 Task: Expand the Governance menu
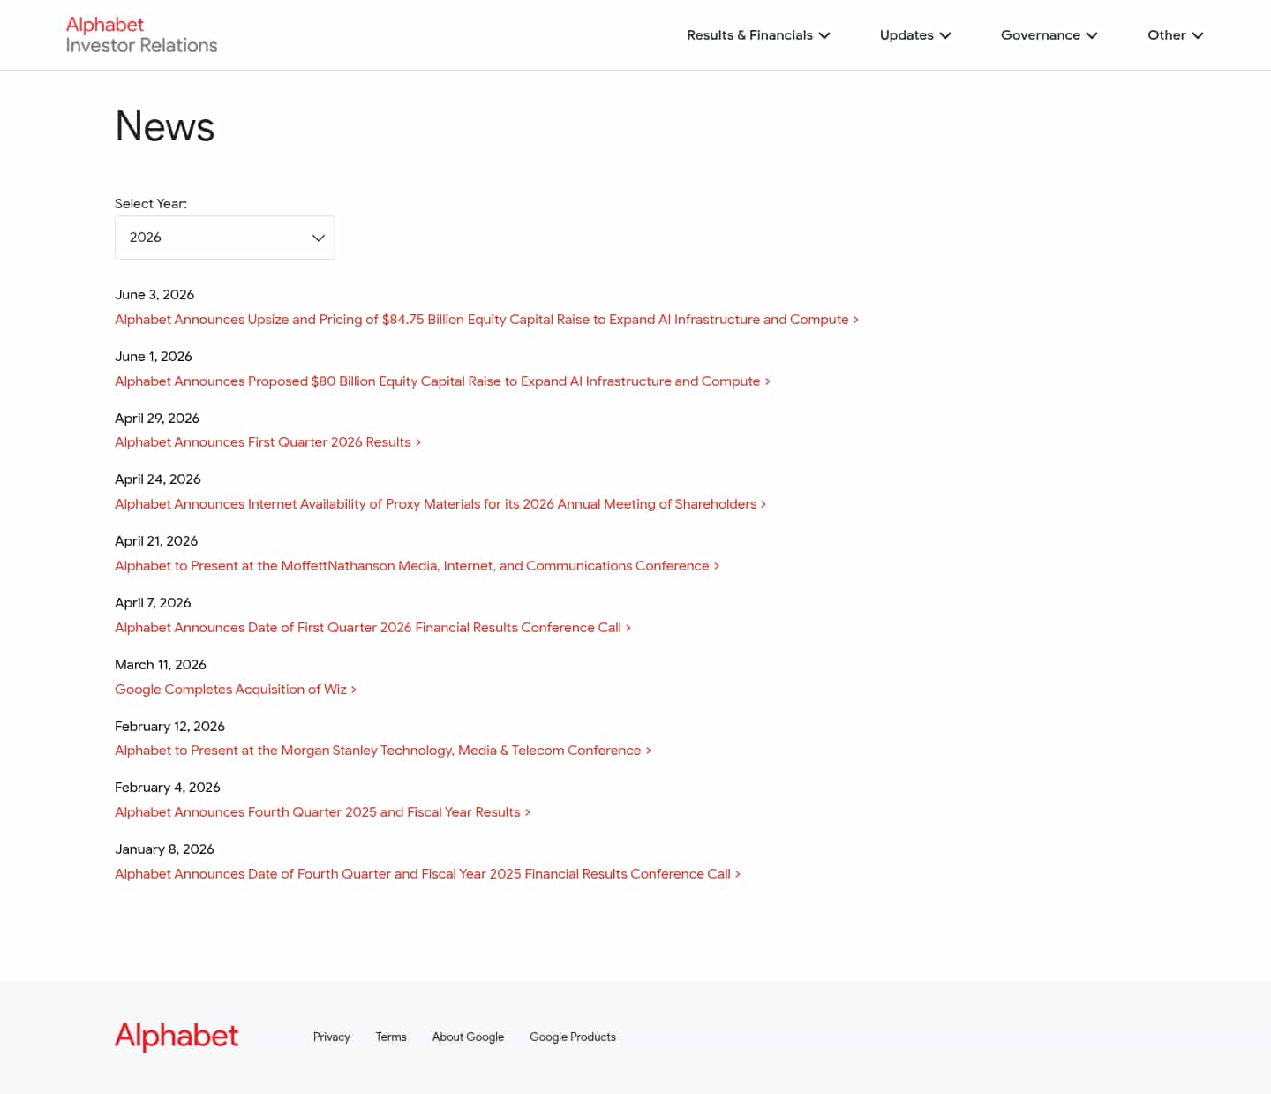click(1049, 35)
